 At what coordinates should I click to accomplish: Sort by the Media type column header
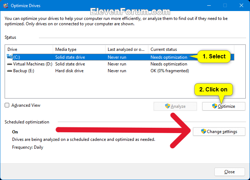click(78, 49)
